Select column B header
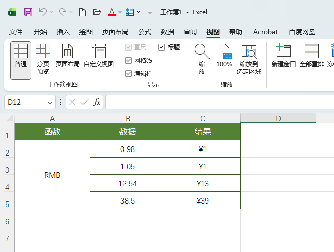This screenshot has width=334, height=252. click(x=128, y=118)
